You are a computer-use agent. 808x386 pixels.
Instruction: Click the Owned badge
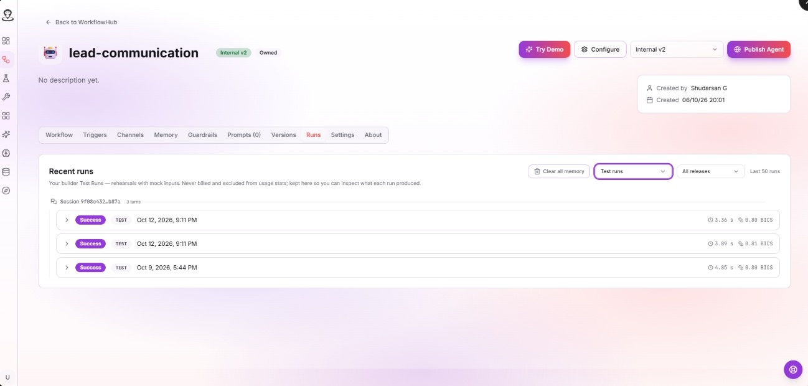click(268, 53)
